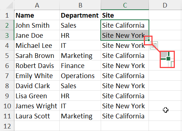Select row 1 header
Viewport: 182px width, 131px height.
[x=7, y=15]
